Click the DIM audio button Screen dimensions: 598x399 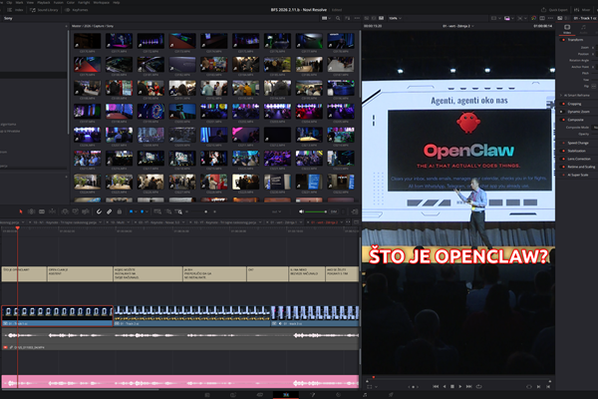click(334, 211)
